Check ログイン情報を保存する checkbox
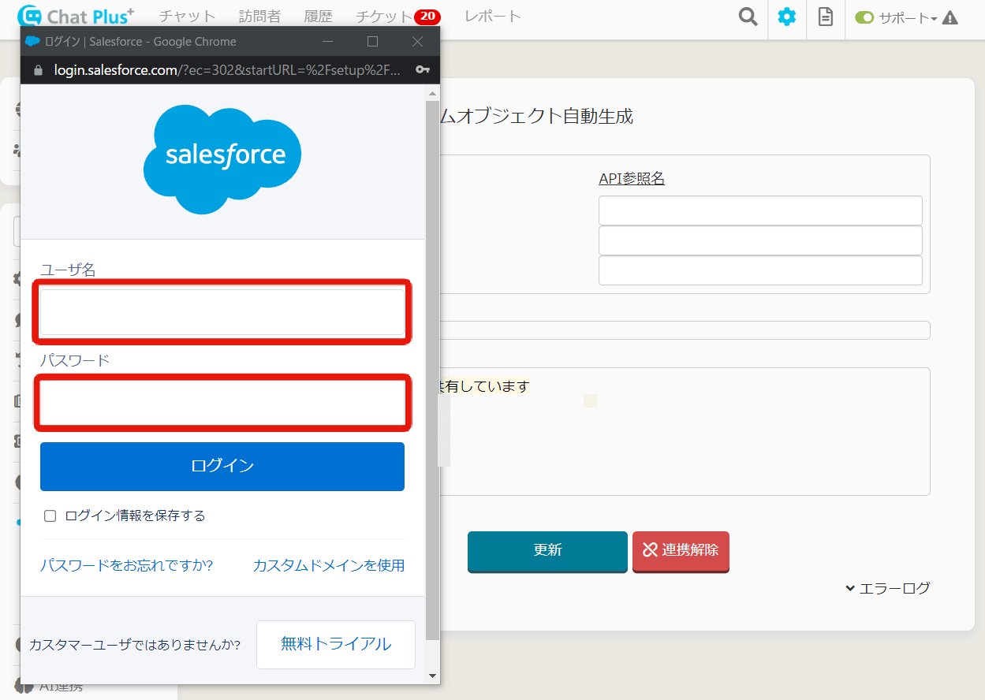 click(50, 516)
